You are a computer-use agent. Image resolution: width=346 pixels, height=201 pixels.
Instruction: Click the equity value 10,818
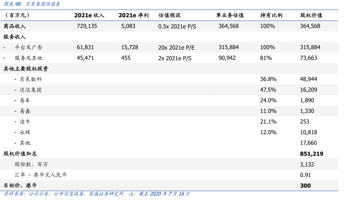pyautogui.click(x=308, y=132)
